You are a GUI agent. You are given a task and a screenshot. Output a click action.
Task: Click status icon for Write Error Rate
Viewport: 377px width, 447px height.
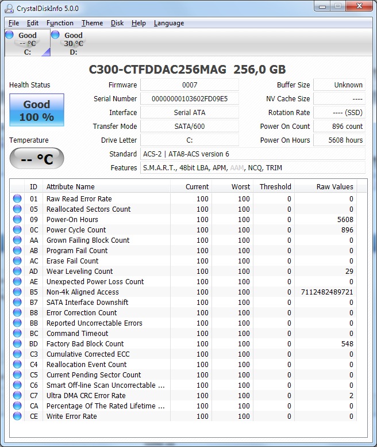[17, 416]
